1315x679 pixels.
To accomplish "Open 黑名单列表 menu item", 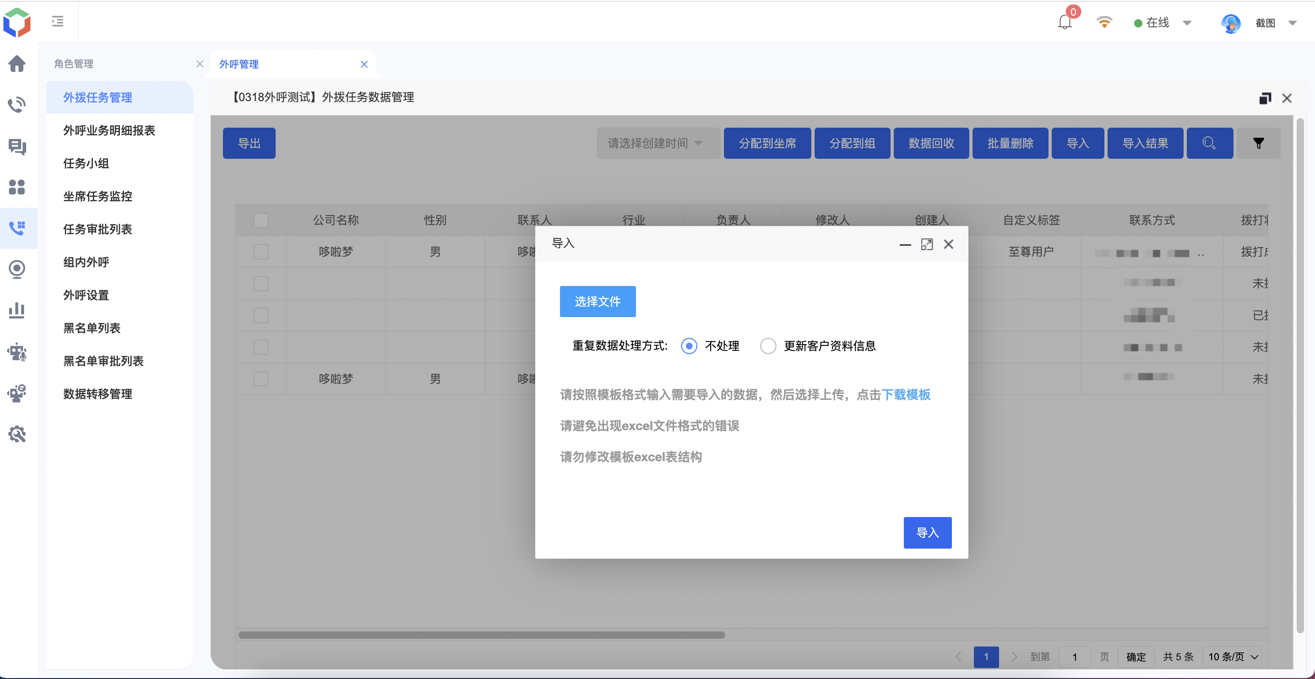I will tap(120, 328).
